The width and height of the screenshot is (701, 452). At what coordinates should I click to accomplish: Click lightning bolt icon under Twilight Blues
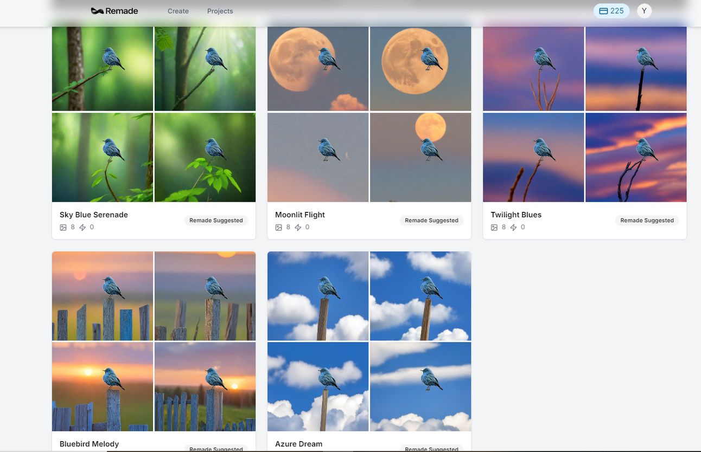point(513,228)
